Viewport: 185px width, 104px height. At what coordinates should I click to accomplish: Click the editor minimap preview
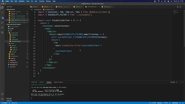coord(176,12)
